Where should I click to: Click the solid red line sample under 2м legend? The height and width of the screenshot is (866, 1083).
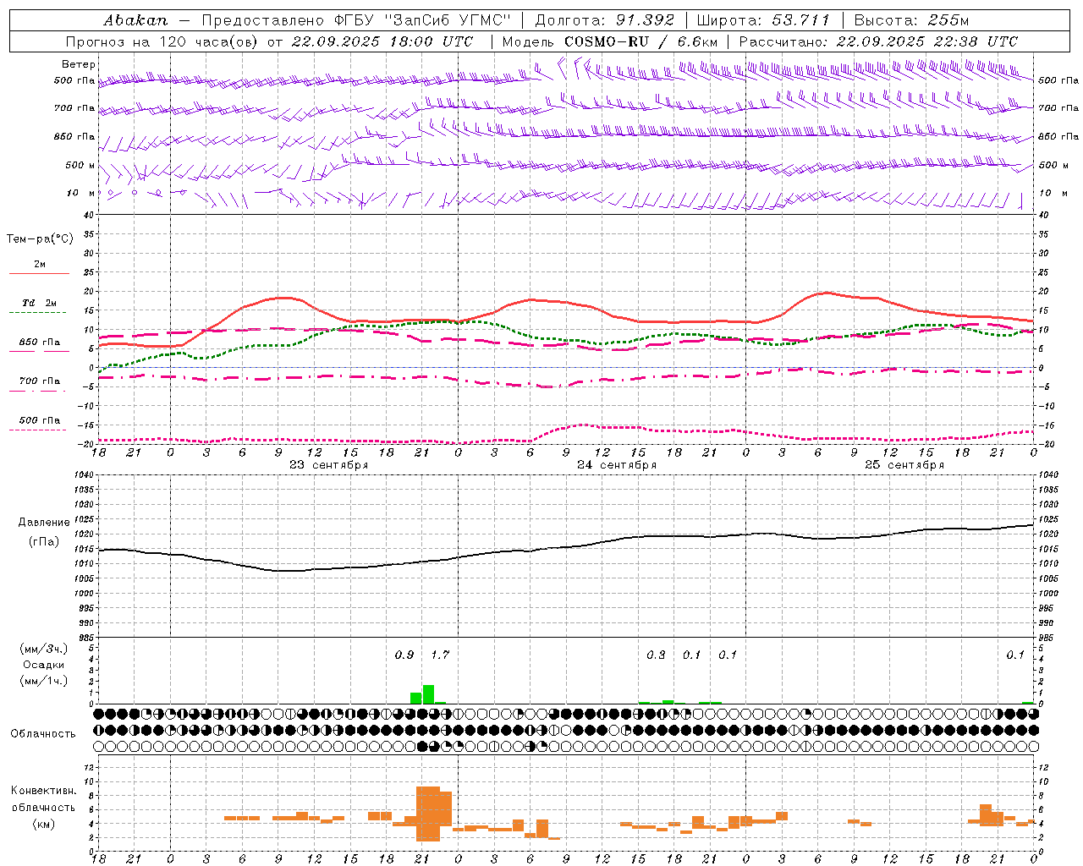tap(40, 273)
